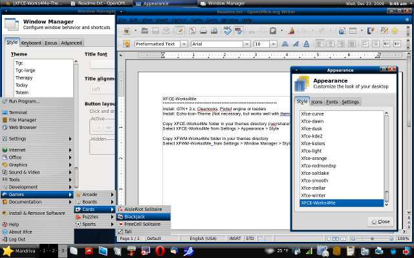Screen dimensions: 414x258
Task: Switch to Fonts tab in Appearance
Action: [x=332, y=102]
